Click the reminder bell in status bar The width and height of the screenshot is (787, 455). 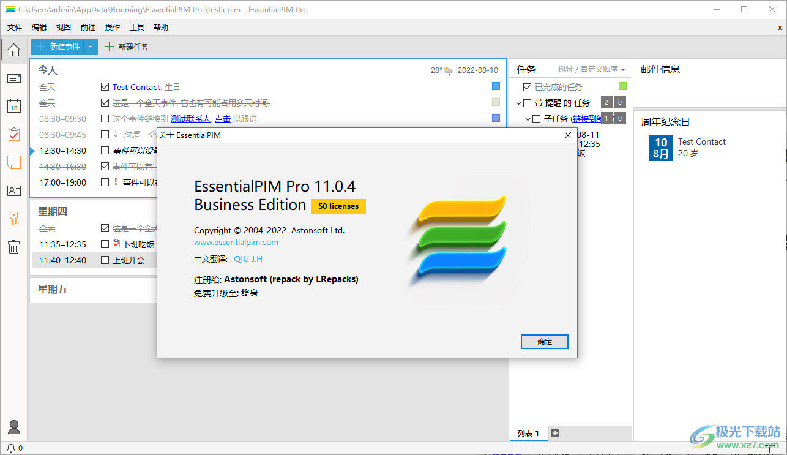[x=10, y=448]
